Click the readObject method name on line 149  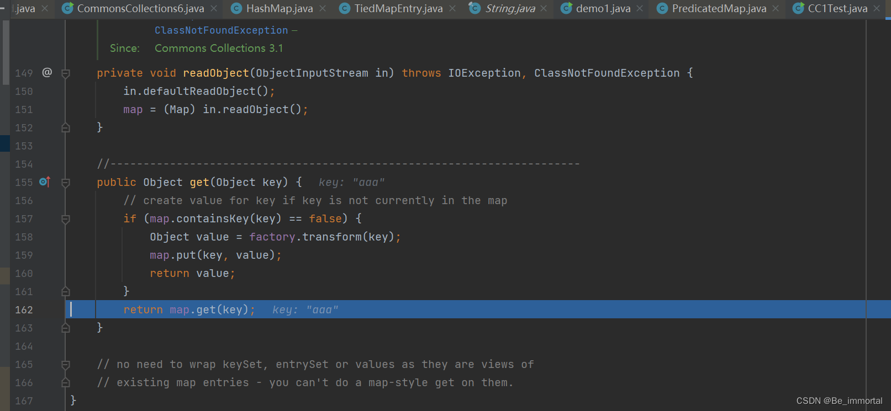tap(216, 73)
